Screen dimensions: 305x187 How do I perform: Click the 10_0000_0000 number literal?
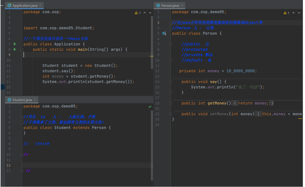[x=240, y=71]
